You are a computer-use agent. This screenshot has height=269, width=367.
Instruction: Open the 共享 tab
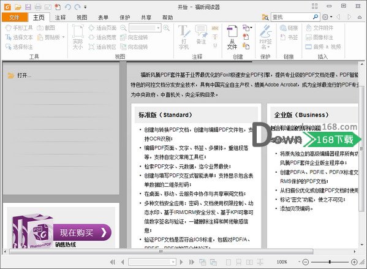tap(146, 17)
